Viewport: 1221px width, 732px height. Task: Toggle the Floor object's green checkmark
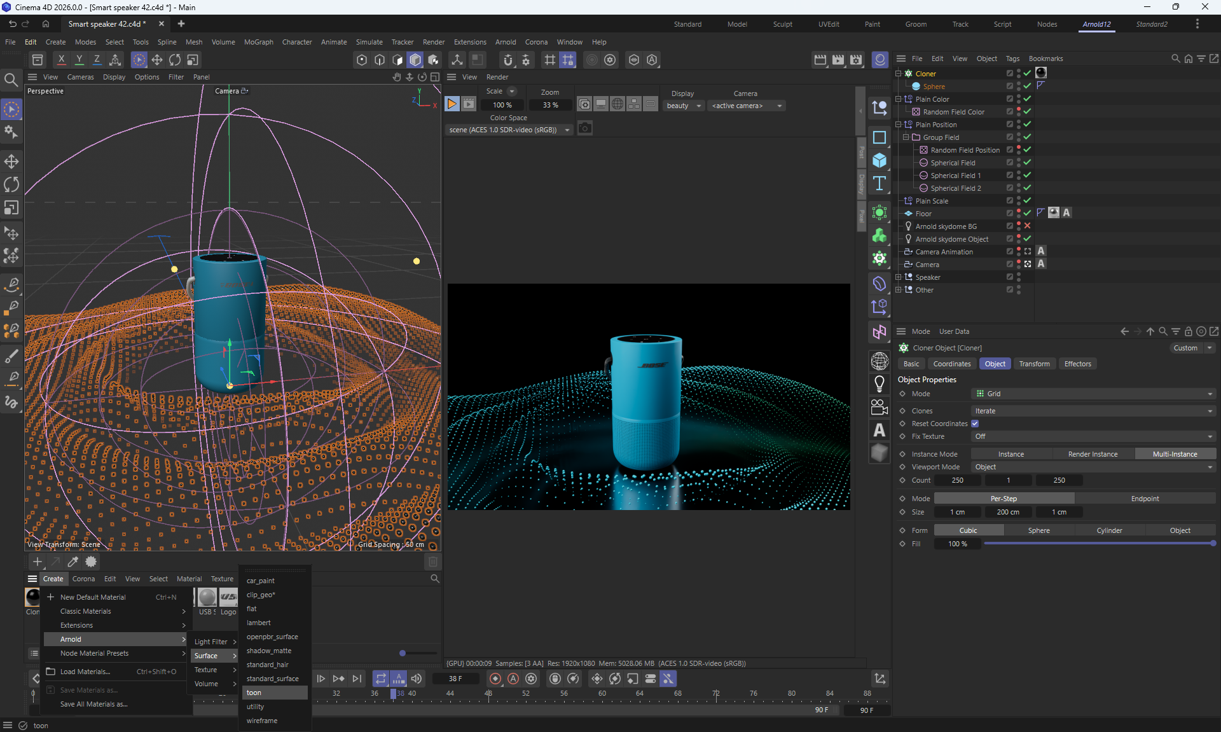click(1027, 214)
